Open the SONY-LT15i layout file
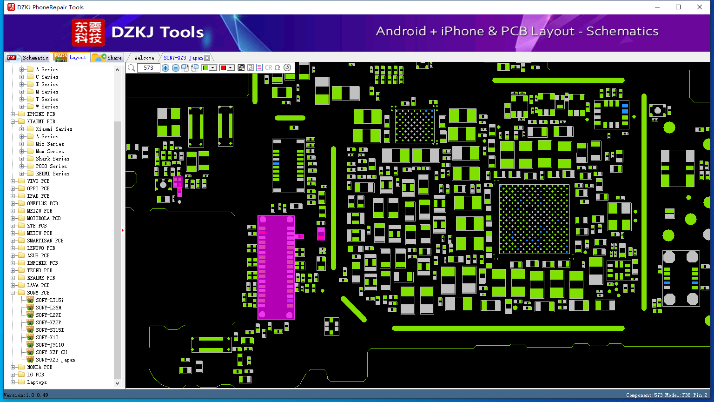 [49, 300]
